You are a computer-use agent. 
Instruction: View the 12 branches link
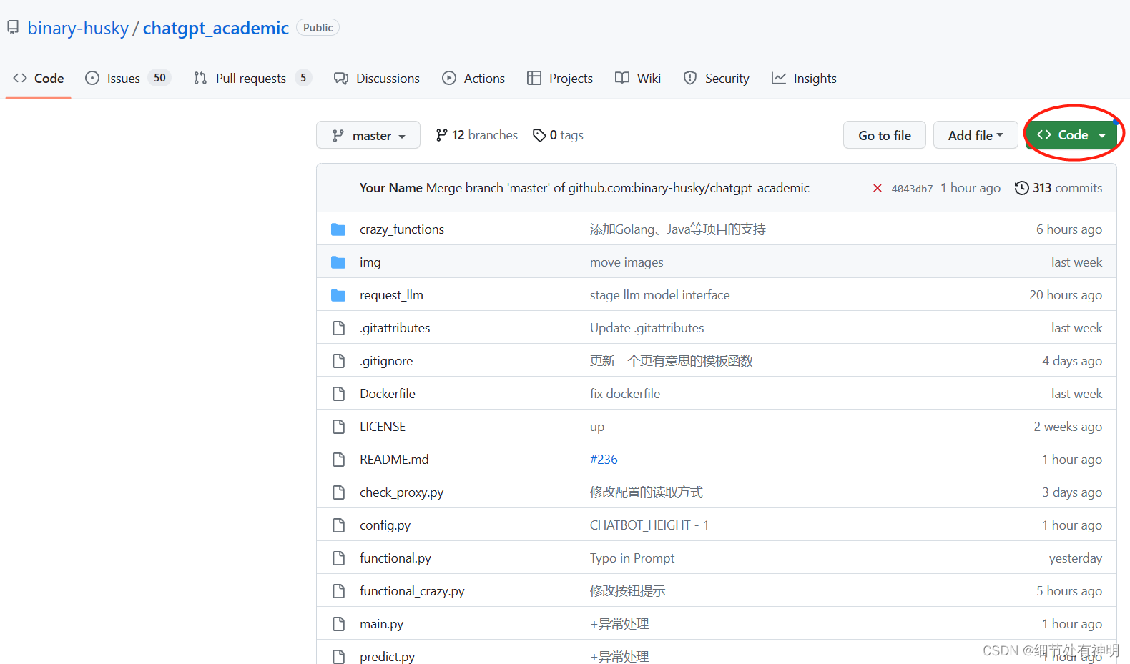(x=476, y=135)
